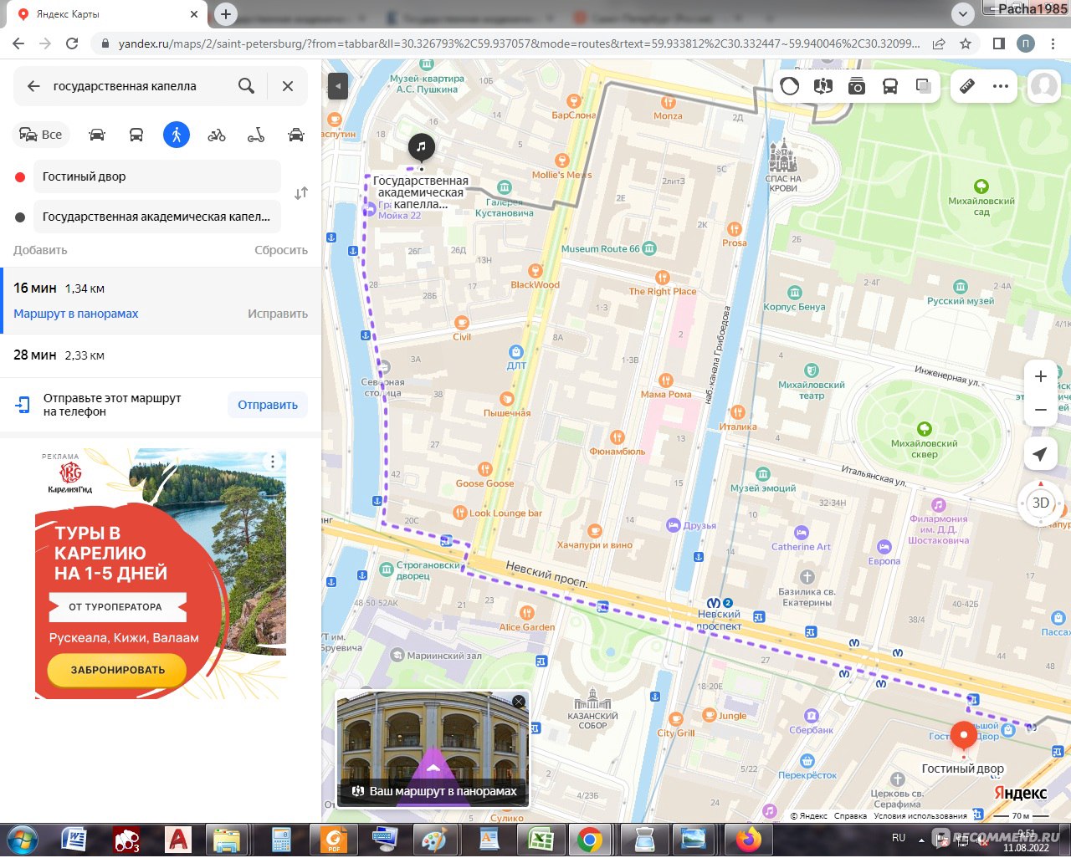Image resolution: width=1071 pixels, height=858 pixels.
Task: Close the panorama preview thumbnail
Action: (x=519, y=702)
